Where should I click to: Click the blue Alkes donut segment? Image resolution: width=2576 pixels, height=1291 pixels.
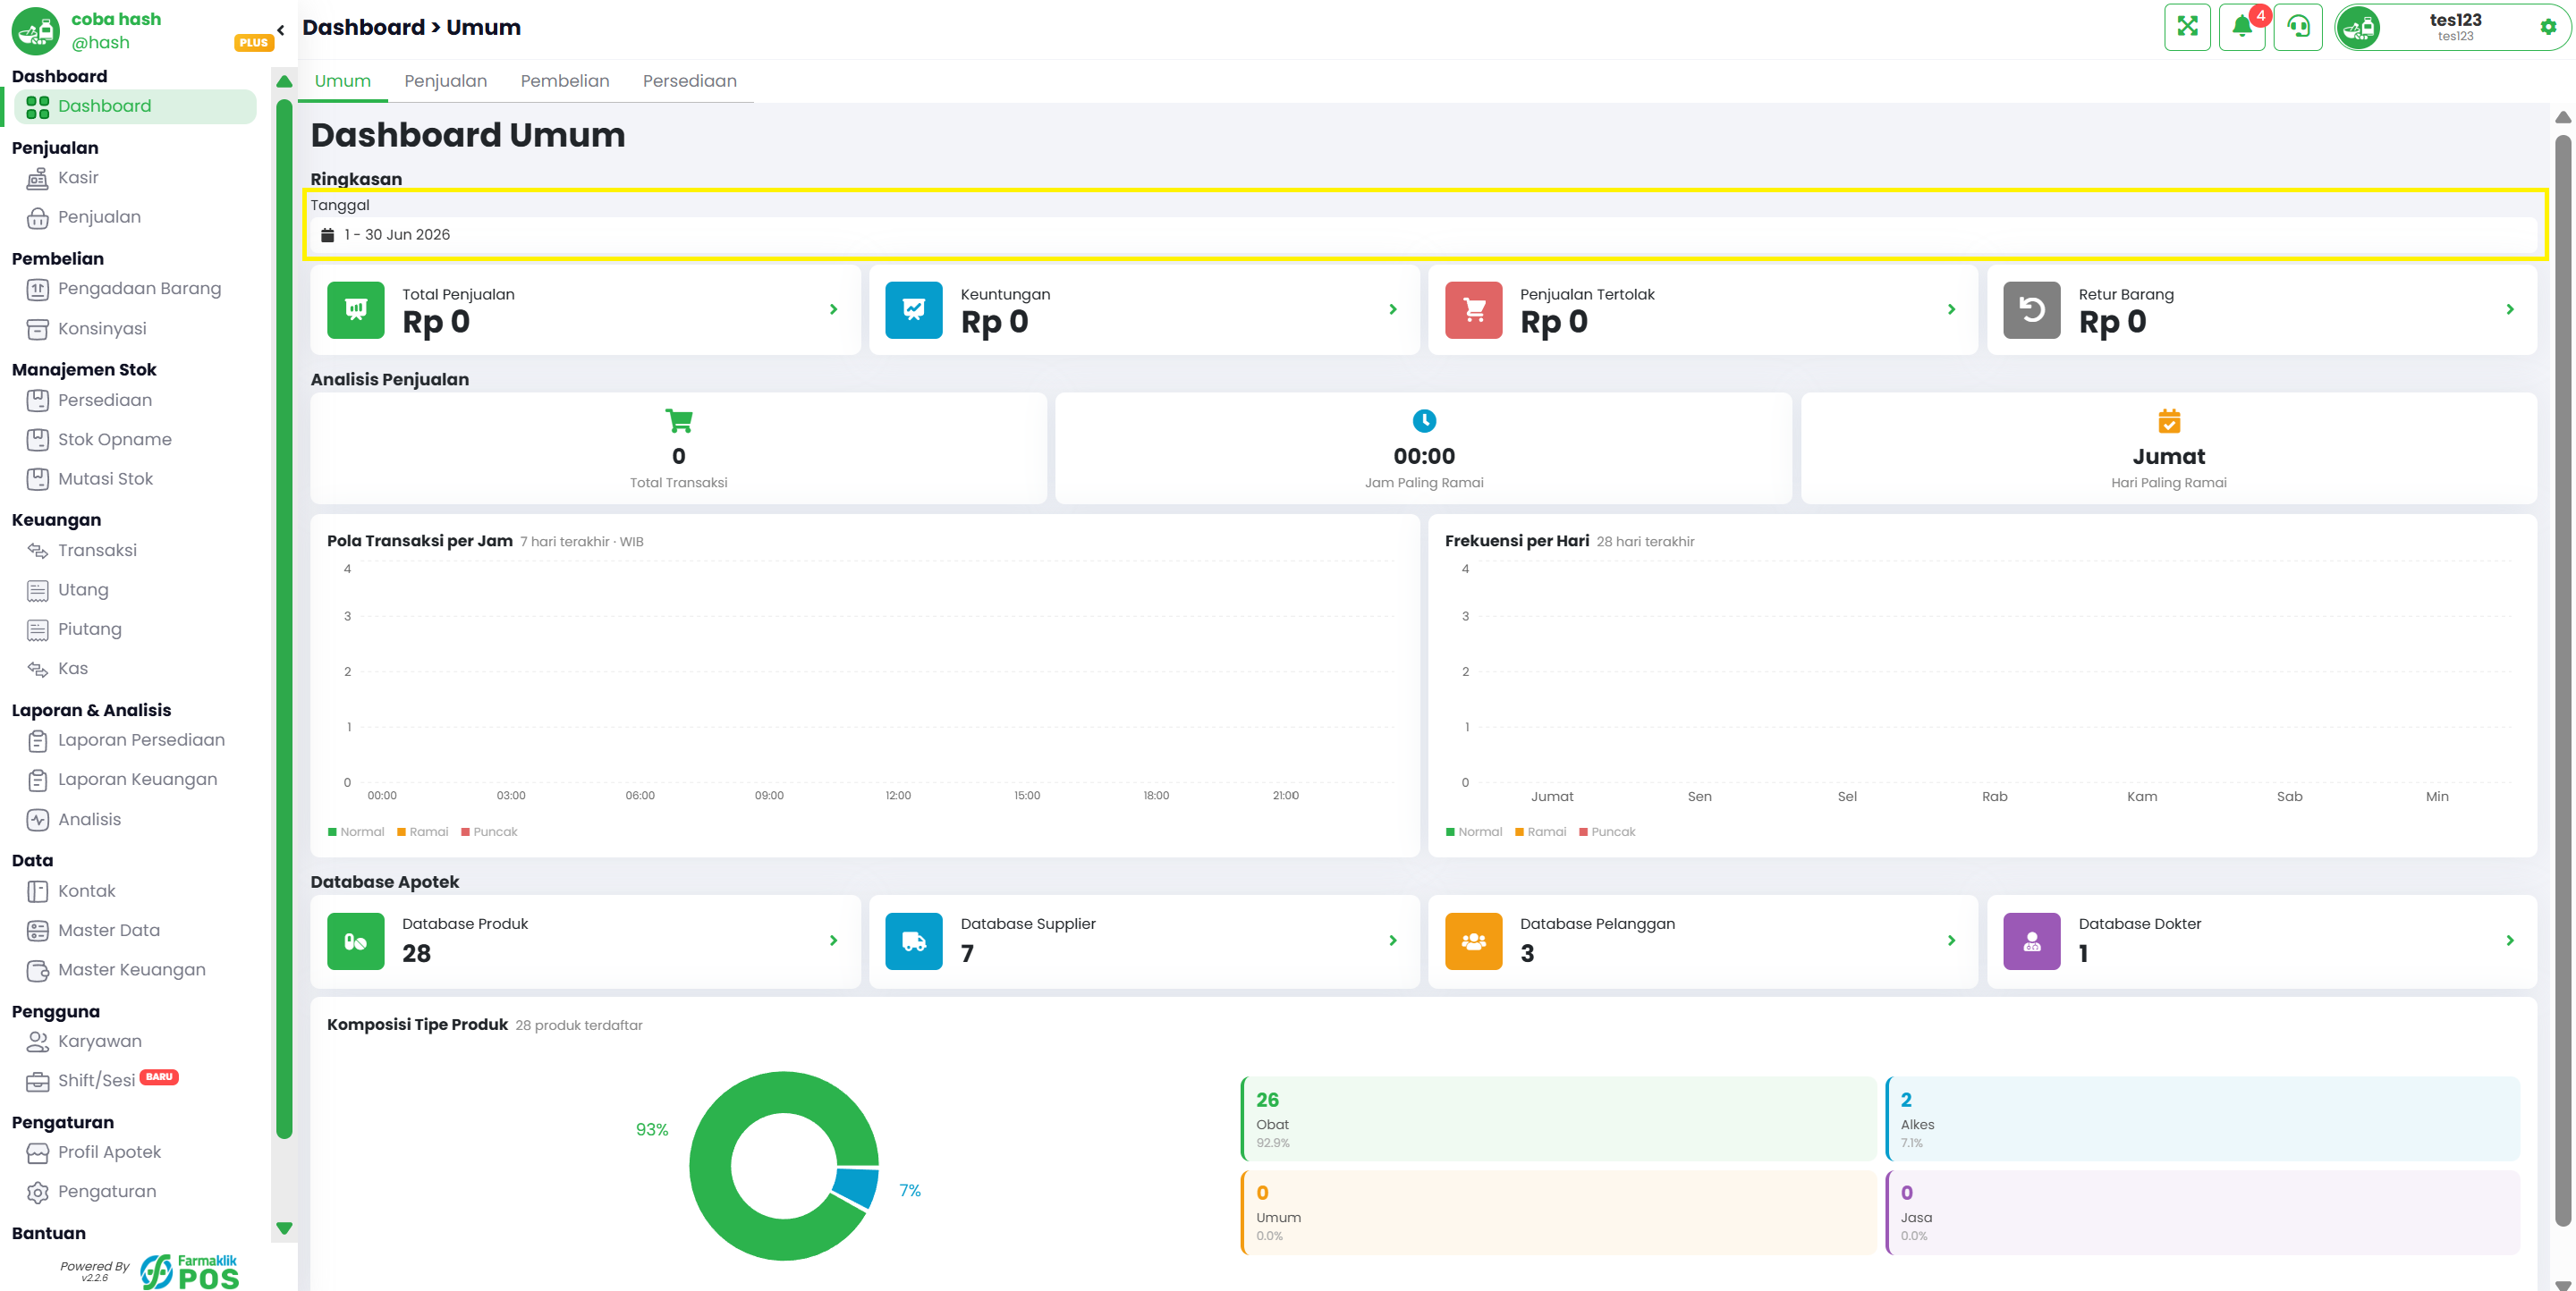pyautogui.click(x=857, y=1187)
